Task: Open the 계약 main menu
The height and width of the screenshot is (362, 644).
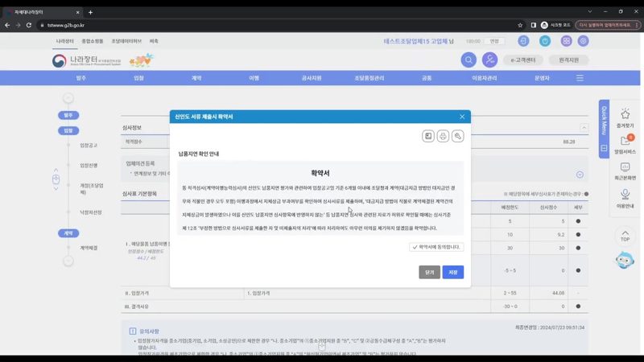Action: coord(196,78)
